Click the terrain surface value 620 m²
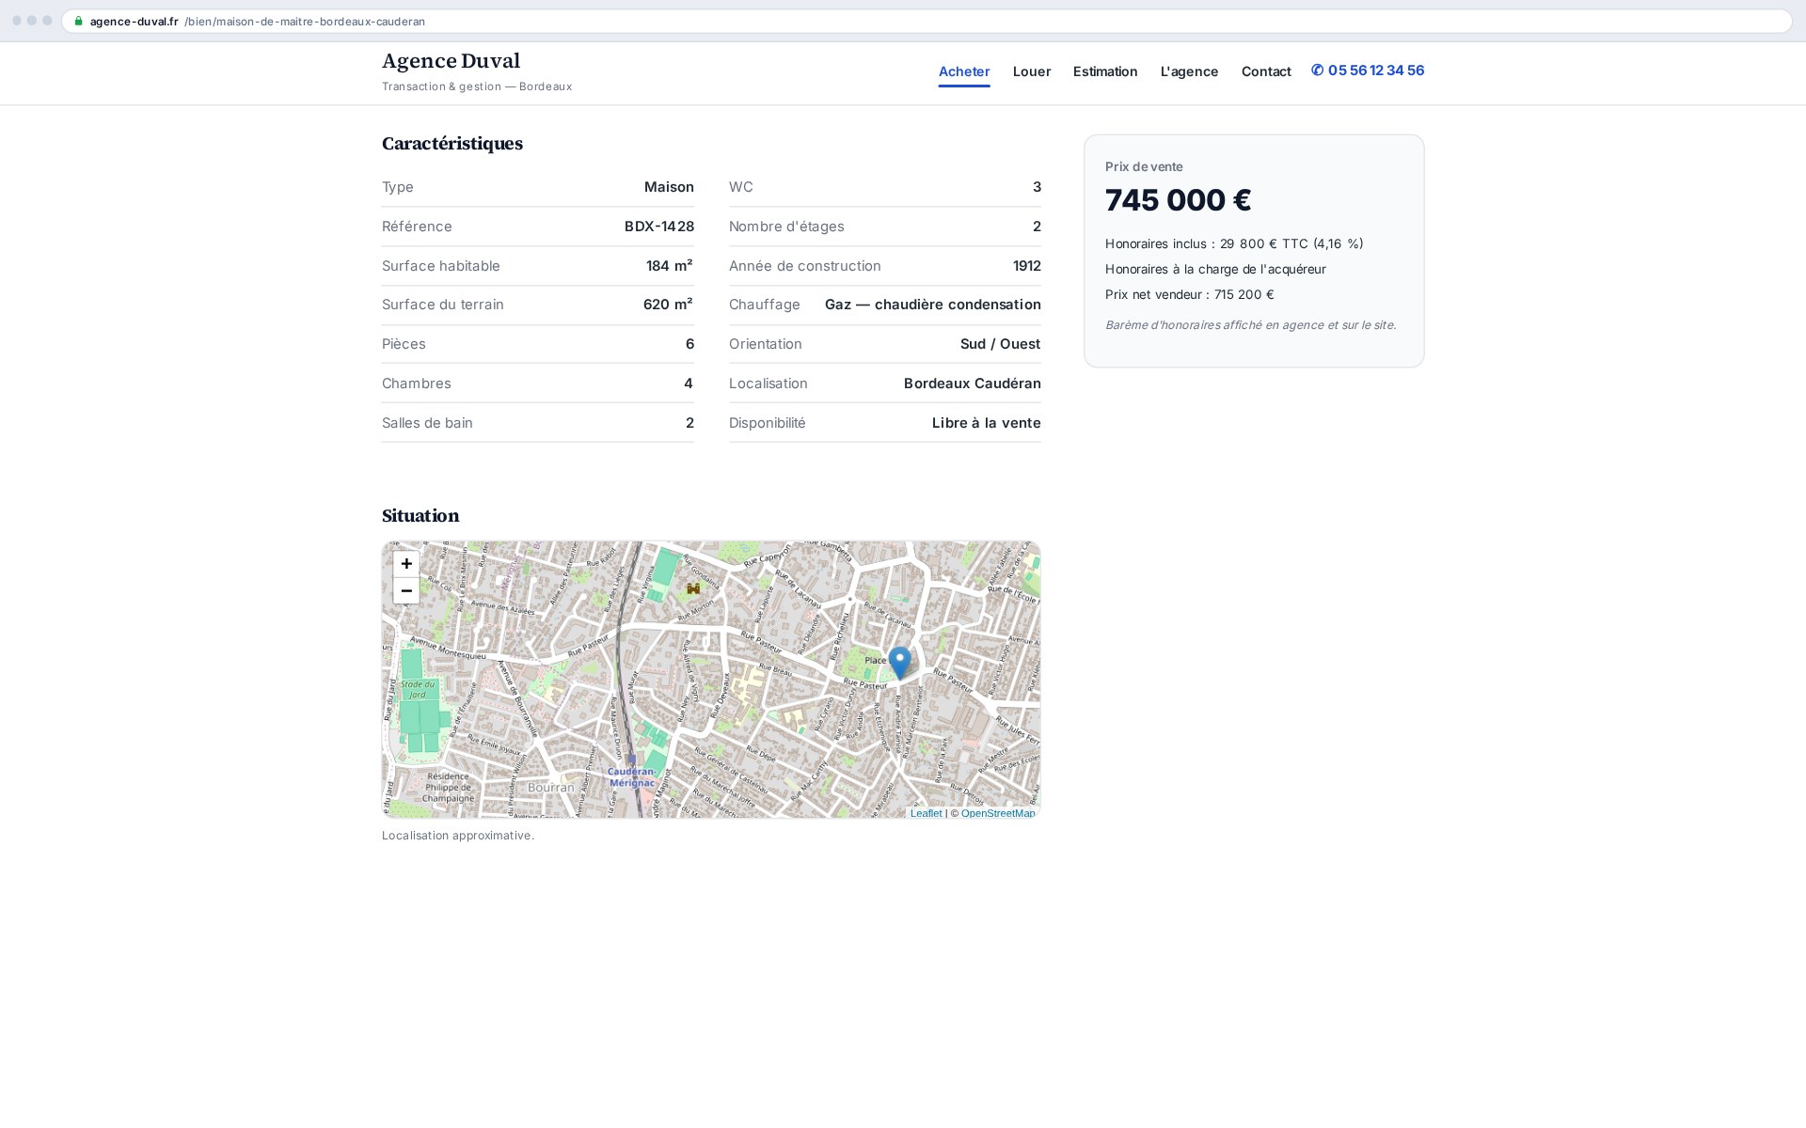This screenshot has height=1128, width=1806. [668, 305]
